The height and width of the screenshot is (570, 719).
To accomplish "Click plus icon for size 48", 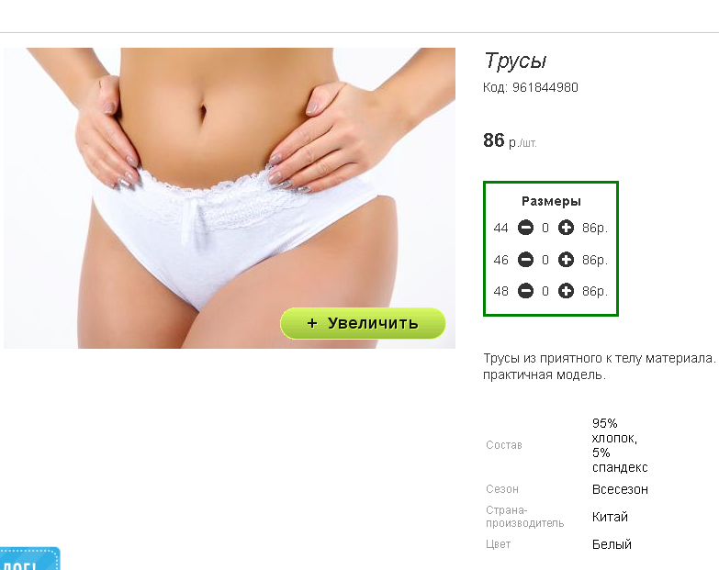I will (566, 290).
